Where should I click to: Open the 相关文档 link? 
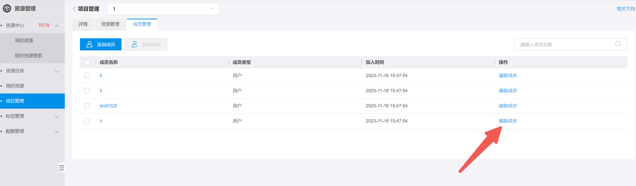[x=626, y=9]
